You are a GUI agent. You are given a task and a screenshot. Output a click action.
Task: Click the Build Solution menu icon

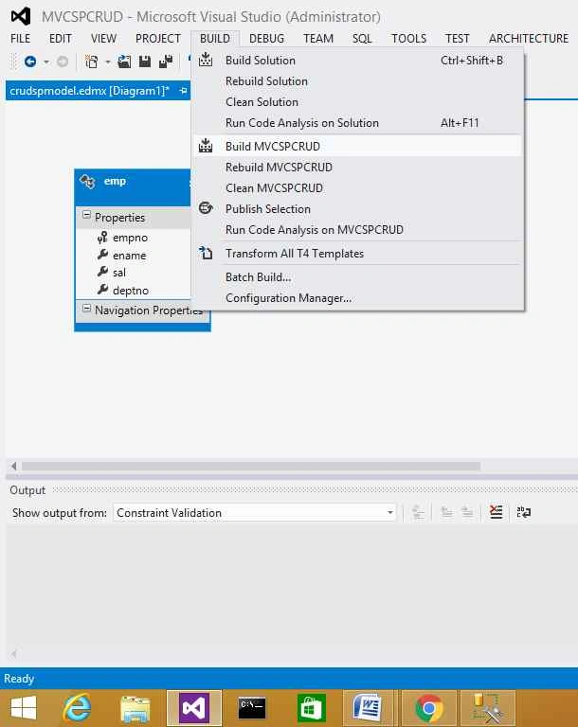coord(206,60)
